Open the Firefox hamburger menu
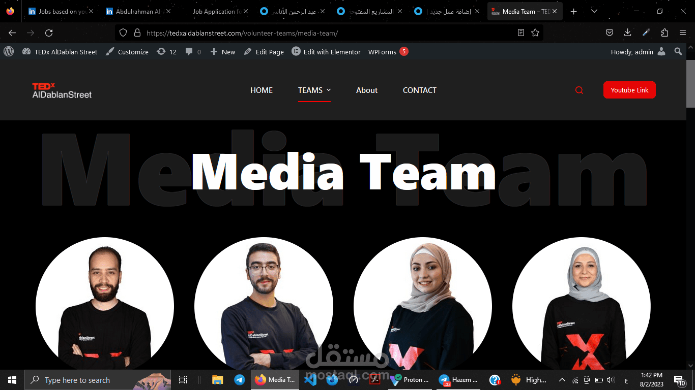695x390 pixels. pos(683,33)
